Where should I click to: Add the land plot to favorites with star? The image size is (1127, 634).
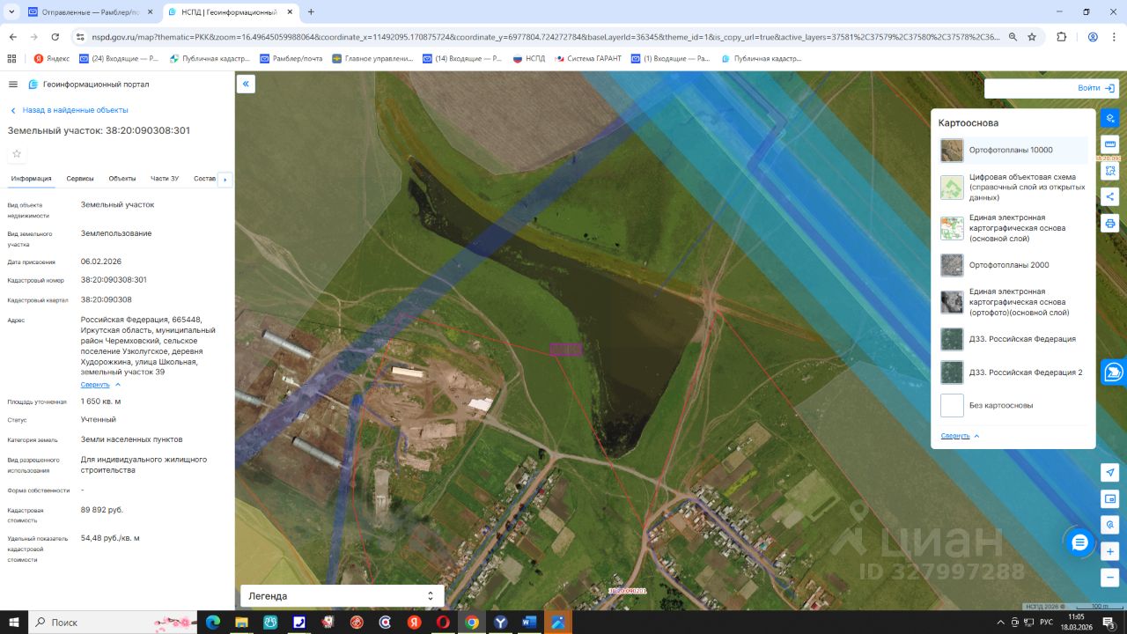[x=17, y=154]
